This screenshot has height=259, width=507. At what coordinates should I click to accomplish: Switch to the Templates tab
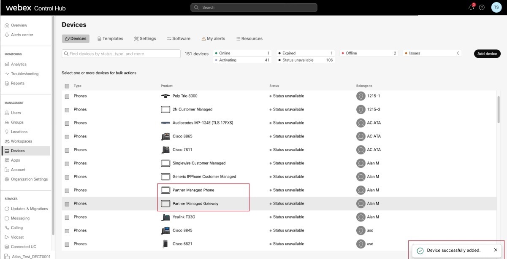point(110,38)
